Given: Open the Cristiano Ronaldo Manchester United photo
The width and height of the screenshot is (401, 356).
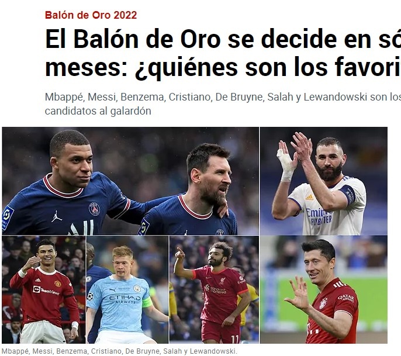Looking at the screenshot, I should [x=44, y=289].
